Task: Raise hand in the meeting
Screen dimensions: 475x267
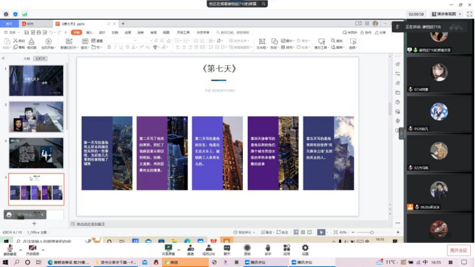Action: pos(268,250)
